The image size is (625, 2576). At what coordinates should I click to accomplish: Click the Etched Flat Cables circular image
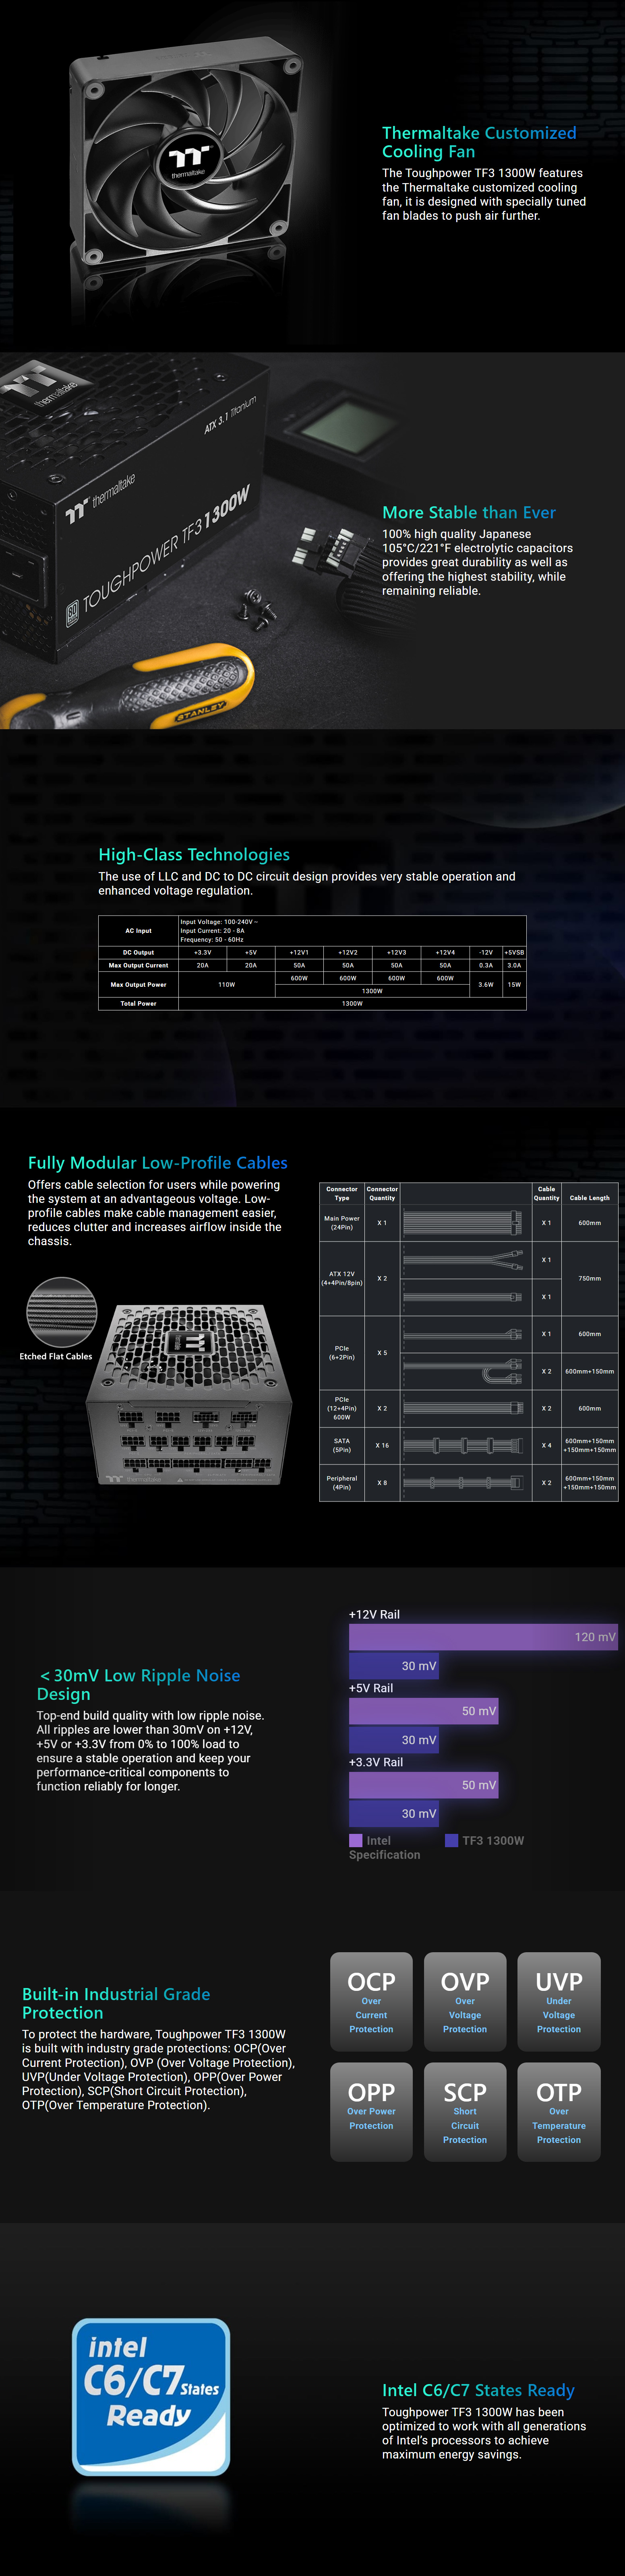point(62,1312)
